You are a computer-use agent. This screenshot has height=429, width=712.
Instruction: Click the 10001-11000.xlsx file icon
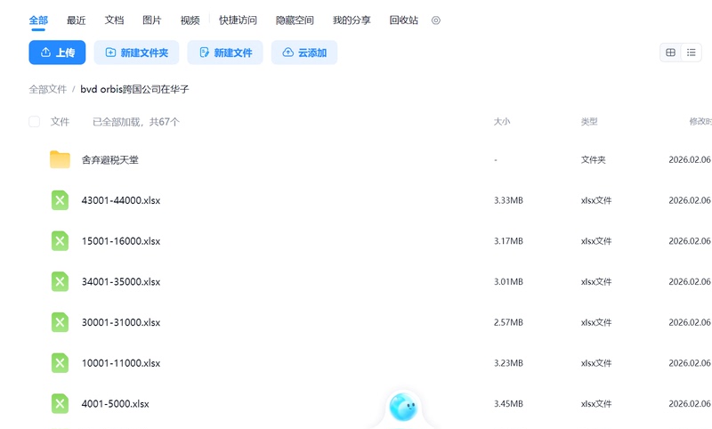pyautogui.click(x=60, y=363)
